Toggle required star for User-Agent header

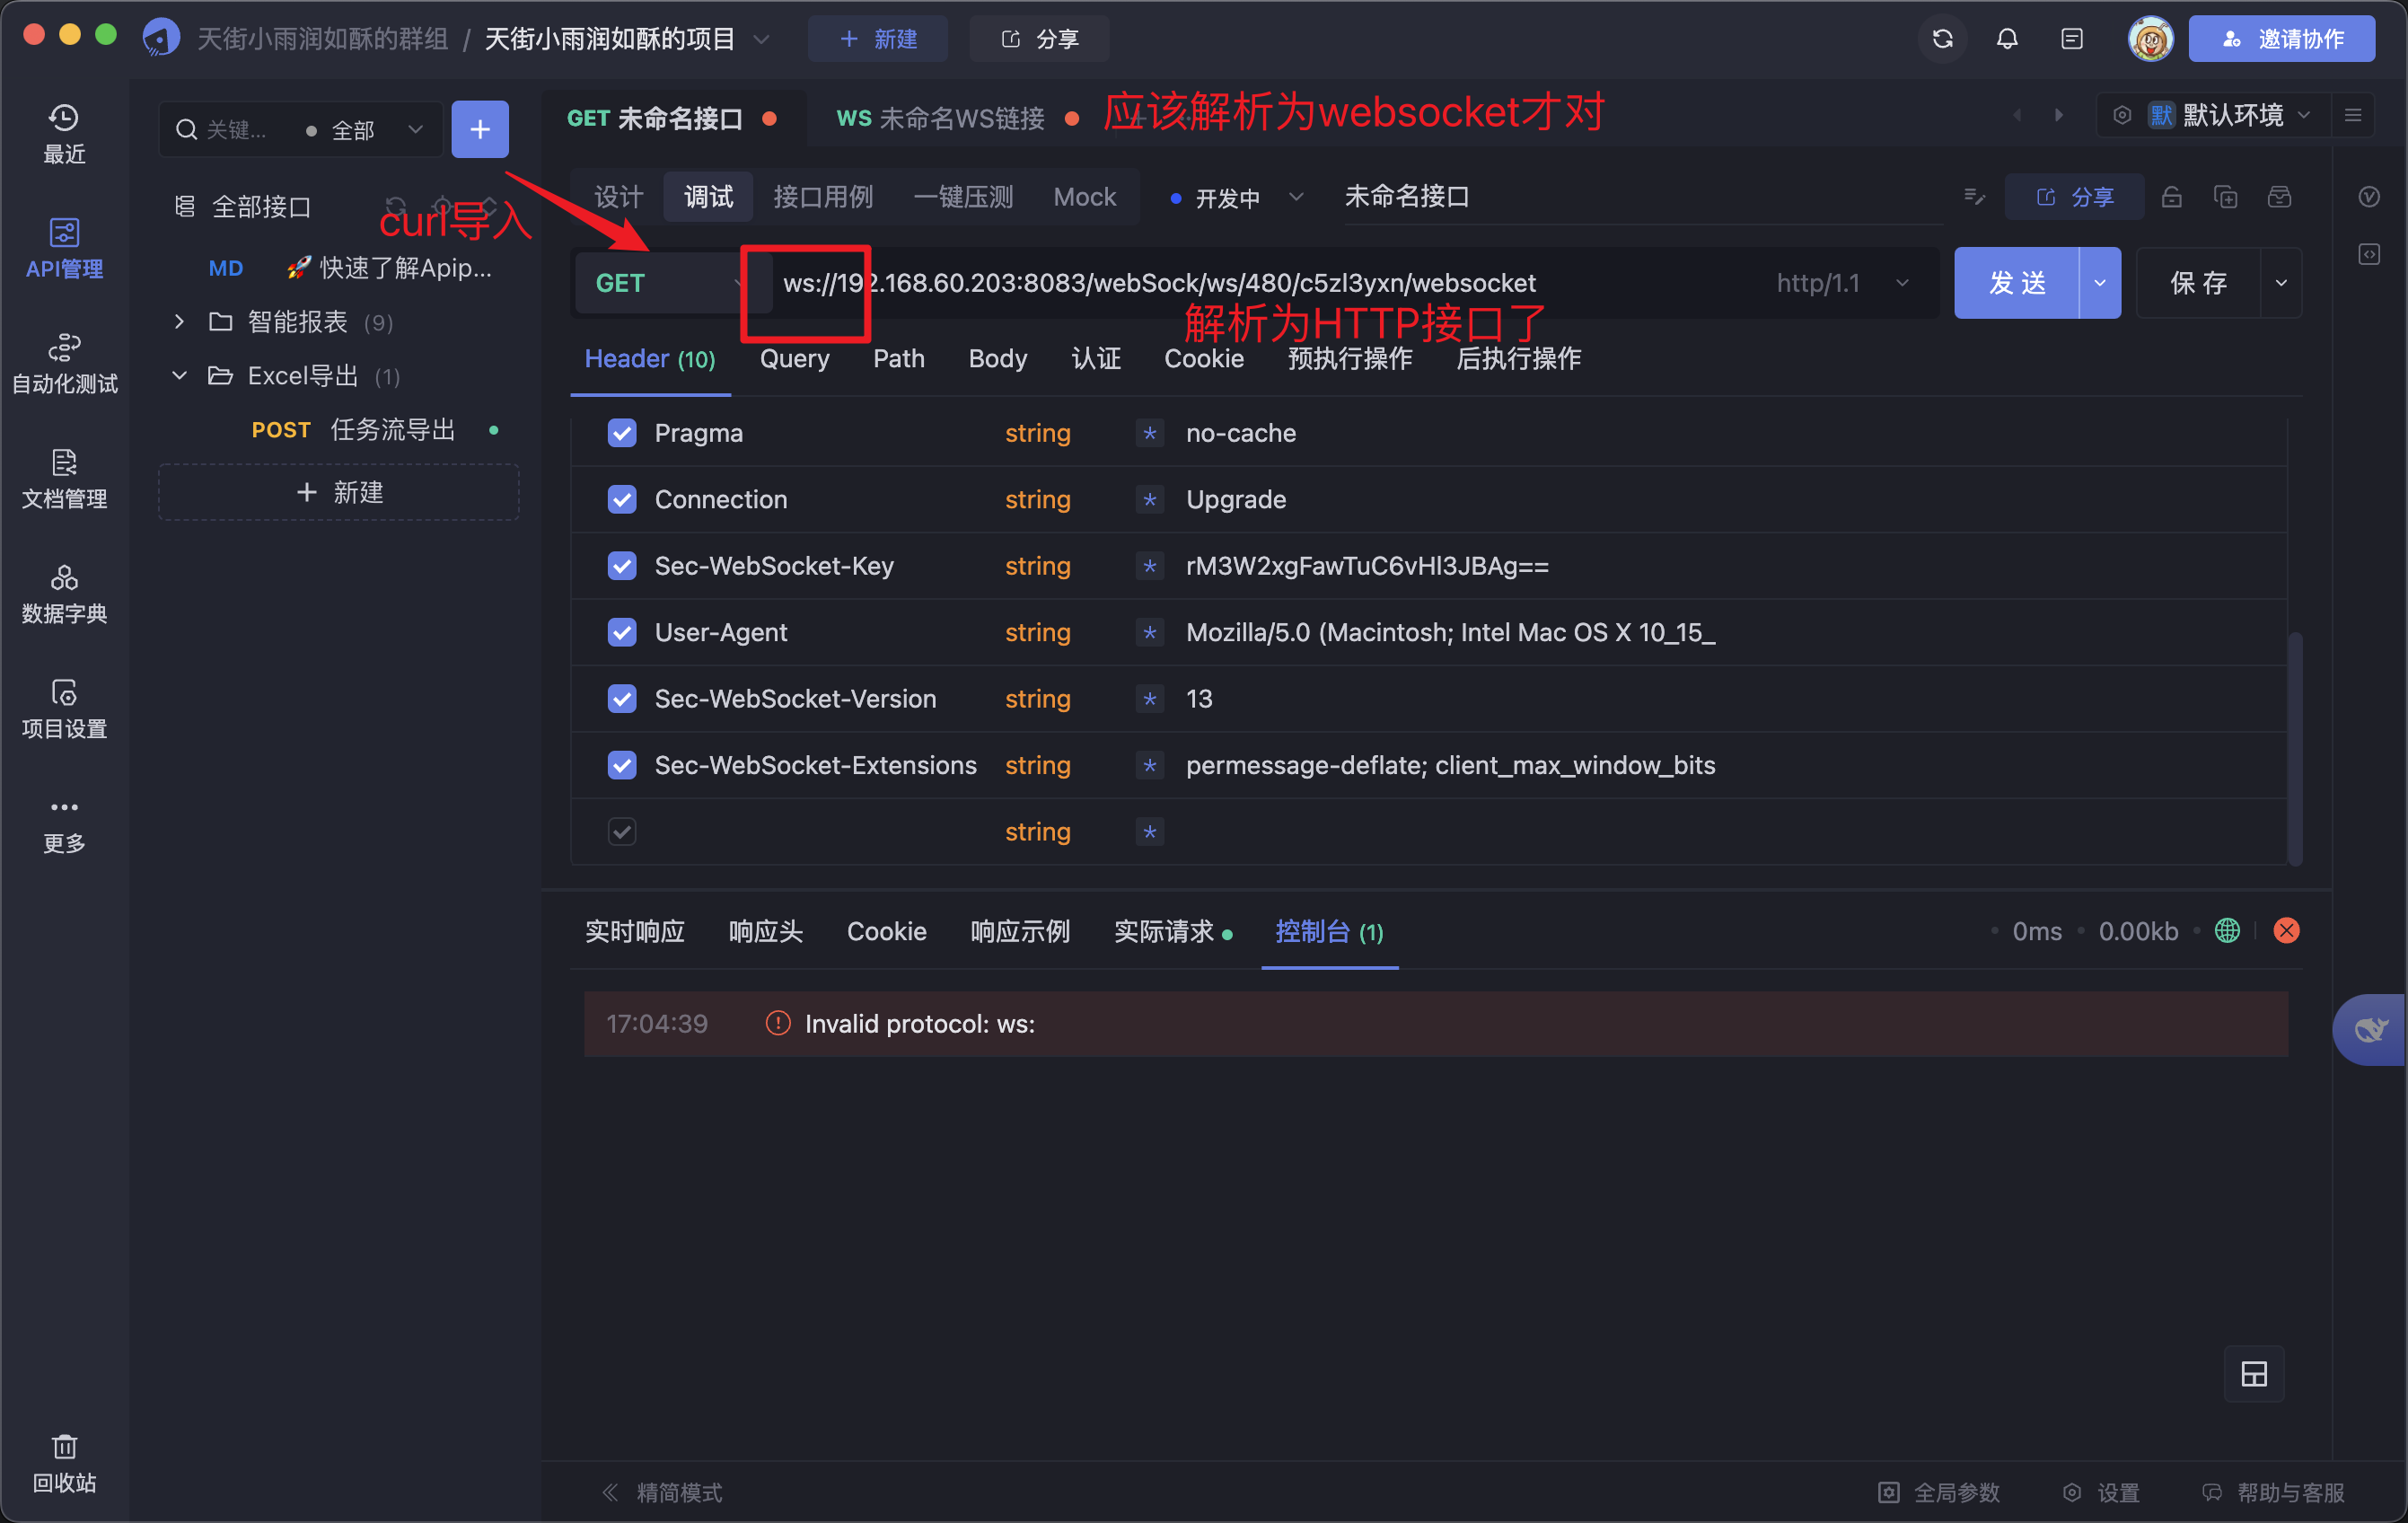click(1149, 632)
